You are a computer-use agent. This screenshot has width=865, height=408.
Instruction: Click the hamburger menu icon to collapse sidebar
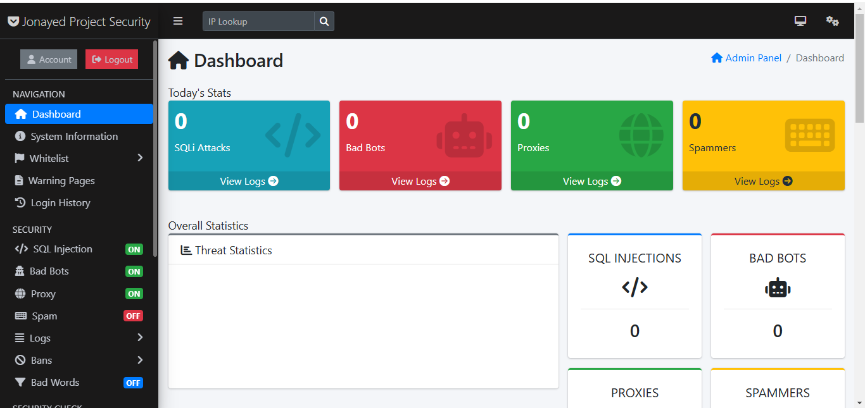coord(178,21)
